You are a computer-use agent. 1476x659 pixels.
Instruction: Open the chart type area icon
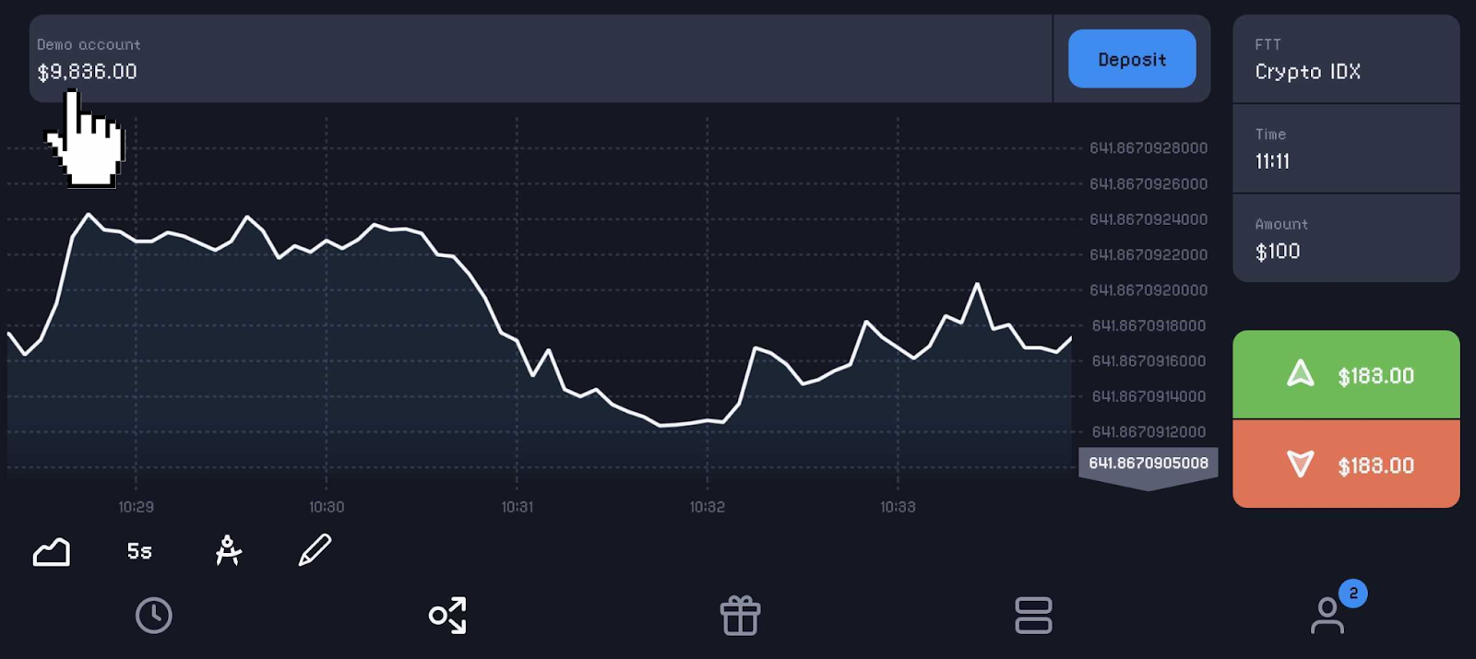pyautogui.click(x=52, y=551)
